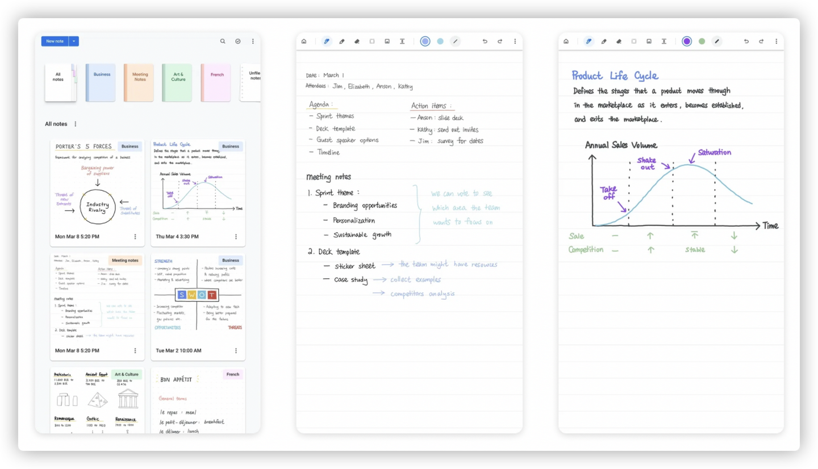
Task: Open the Insert image tool
Action: tap(387, 41)
